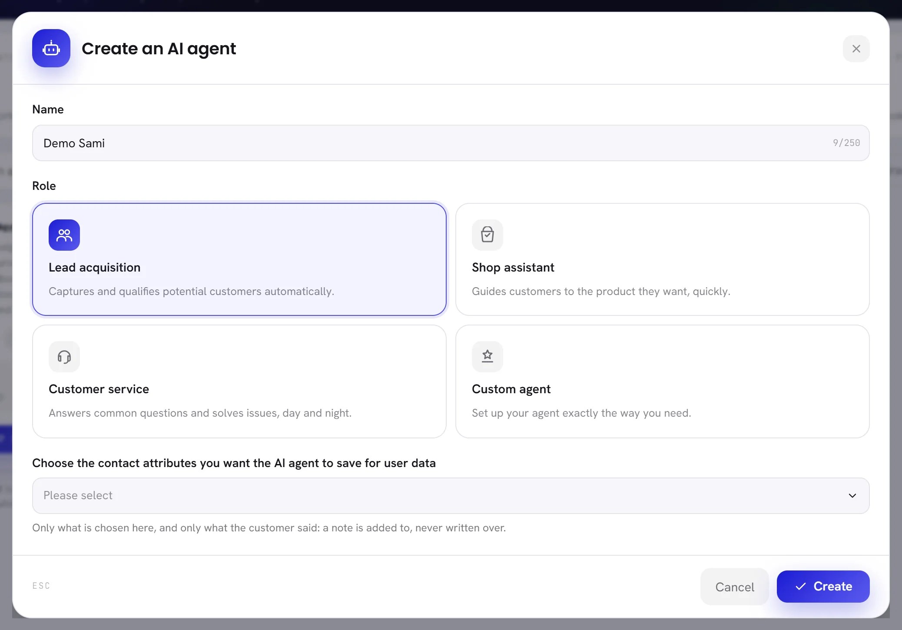Click the Shop assistant bag icon
This screenshot has width=902, height=630.
click(487, 235)
